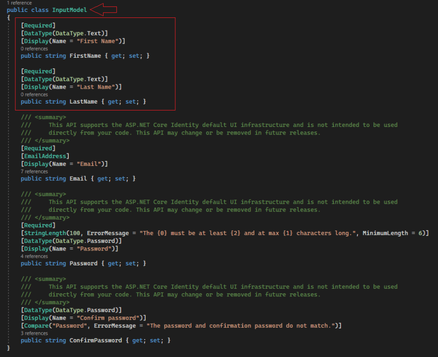Click the EmailAddress attribute
Viewport: 438px width, 357px height.
45,156
